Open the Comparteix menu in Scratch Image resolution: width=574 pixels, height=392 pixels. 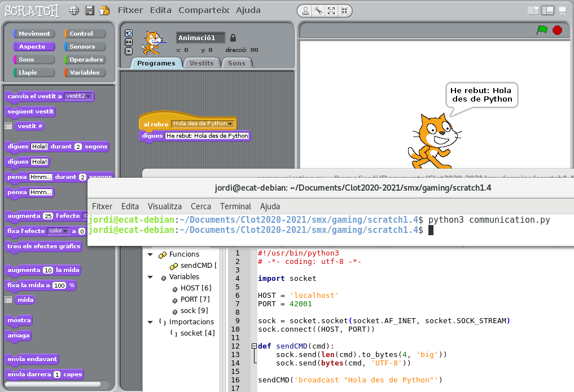pyautogui.click(x=204, y=10)
